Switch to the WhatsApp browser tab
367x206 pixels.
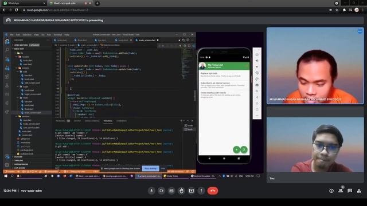[24, 3]
